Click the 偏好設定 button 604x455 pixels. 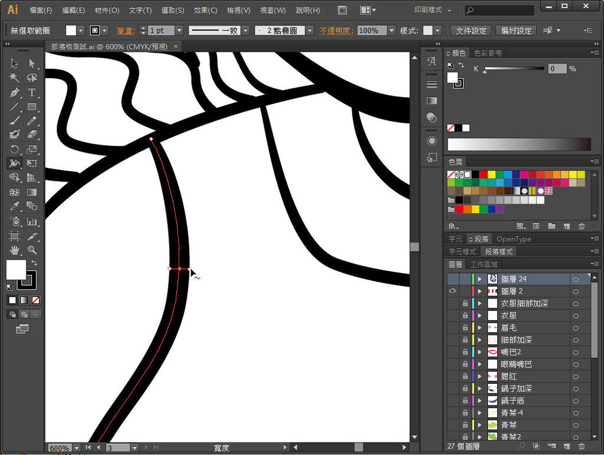(x=516, y=31)
